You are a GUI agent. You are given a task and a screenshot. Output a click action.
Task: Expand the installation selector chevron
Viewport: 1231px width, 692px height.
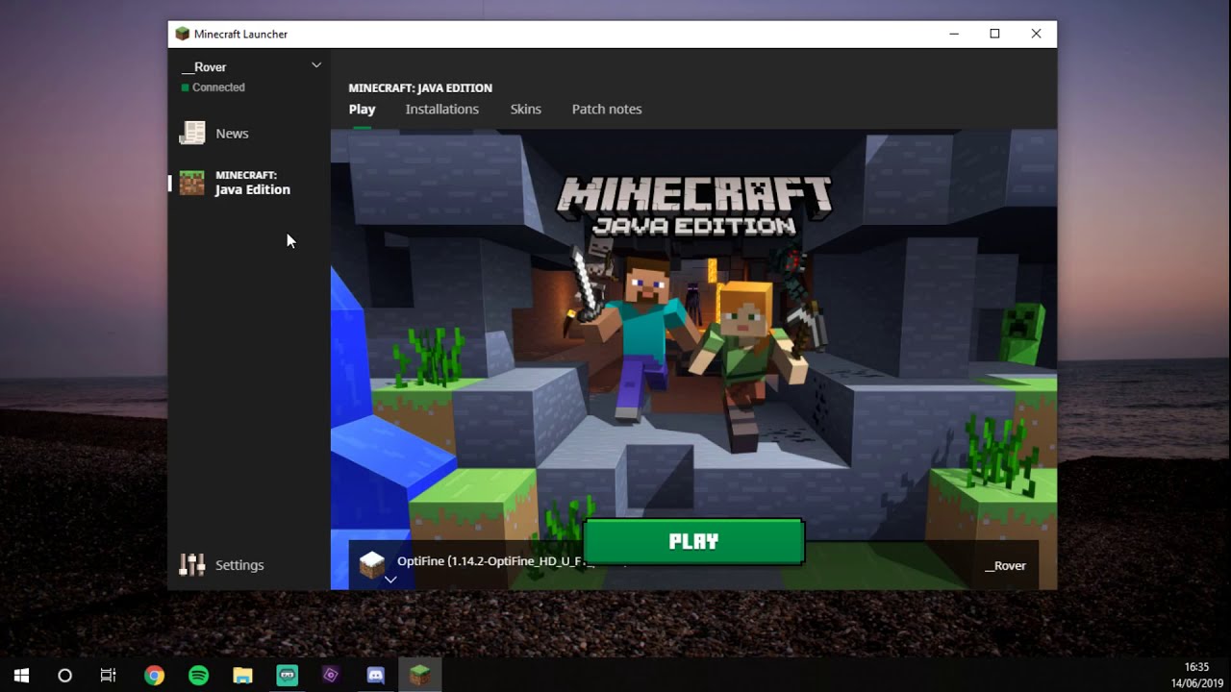390,580
